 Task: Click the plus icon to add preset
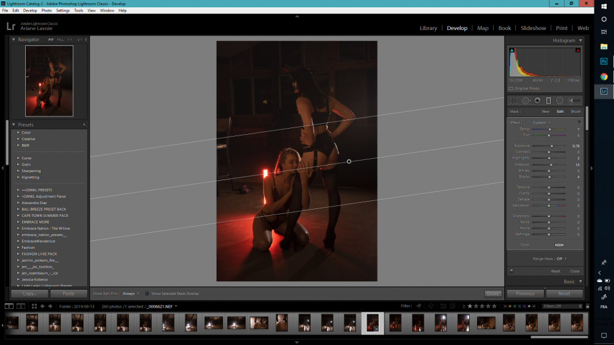pyautogui.click(x=84, y=125)
